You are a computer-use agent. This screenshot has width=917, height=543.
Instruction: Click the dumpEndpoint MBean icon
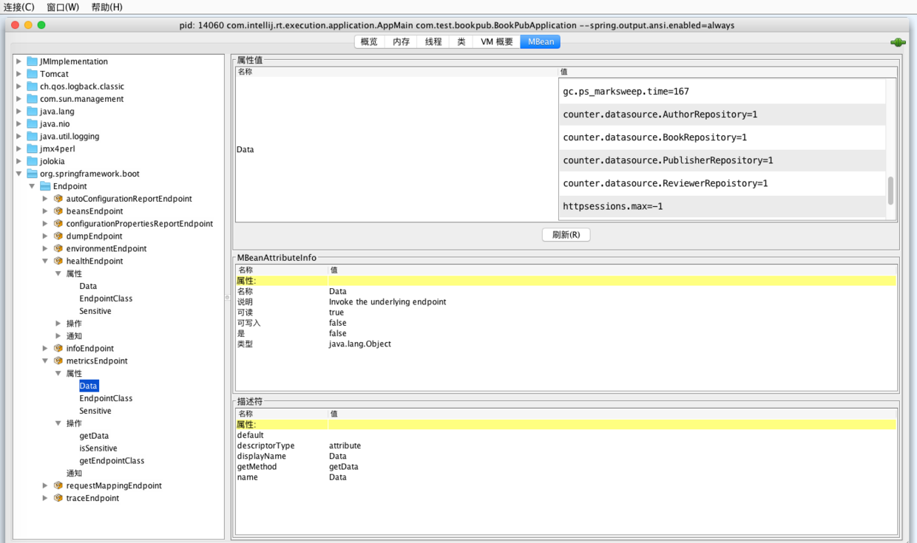tap(58, 236)
